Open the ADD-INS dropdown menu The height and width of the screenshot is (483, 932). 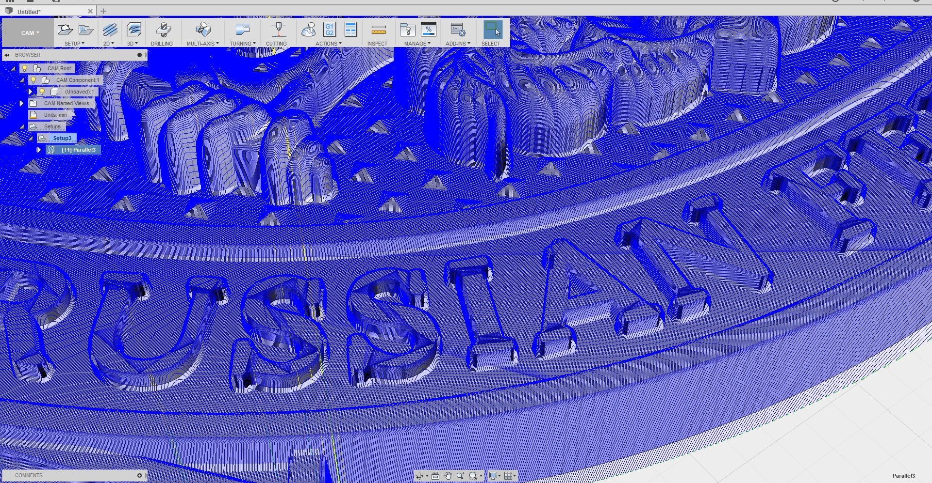pyautogui.click(x=458, y=44)
